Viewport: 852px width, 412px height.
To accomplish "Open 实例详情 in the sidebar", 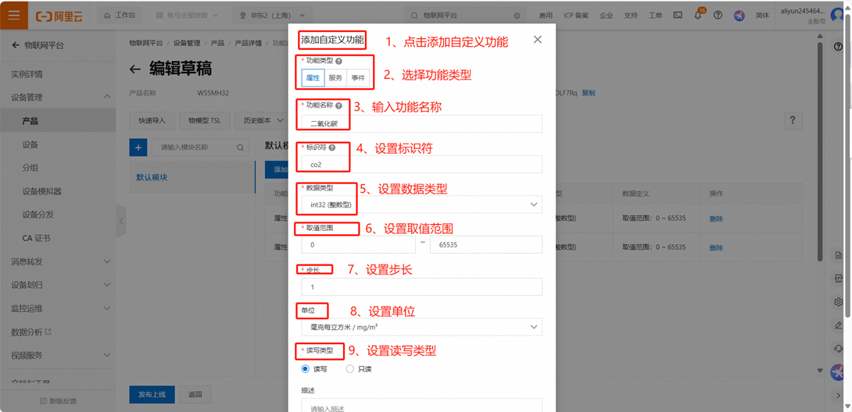I will (x=27, y=74).
